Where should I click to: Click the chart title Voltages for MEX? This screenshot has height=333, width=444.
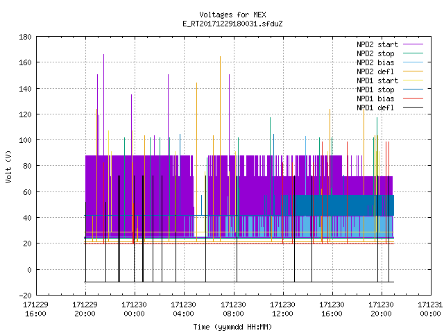click(232, 15)
